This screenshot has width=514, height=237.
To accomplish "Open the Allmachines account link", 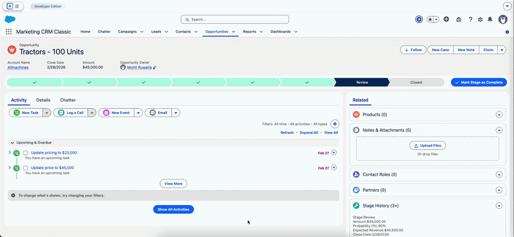I will click(x=18, y=67).
